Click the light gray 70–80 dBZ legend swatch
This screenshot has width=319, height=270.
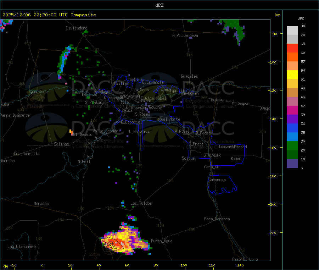[x=292, y=31]
